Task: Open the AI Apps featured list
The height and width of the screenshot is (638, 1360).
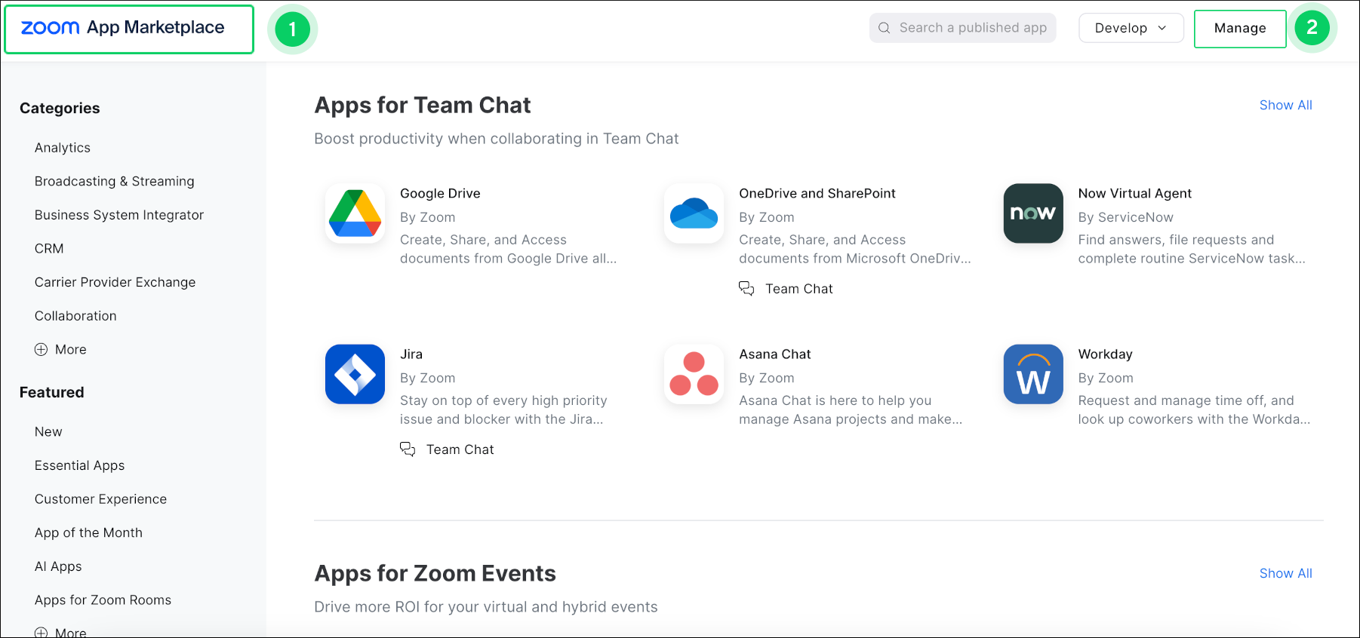Action: click(58, 566)
